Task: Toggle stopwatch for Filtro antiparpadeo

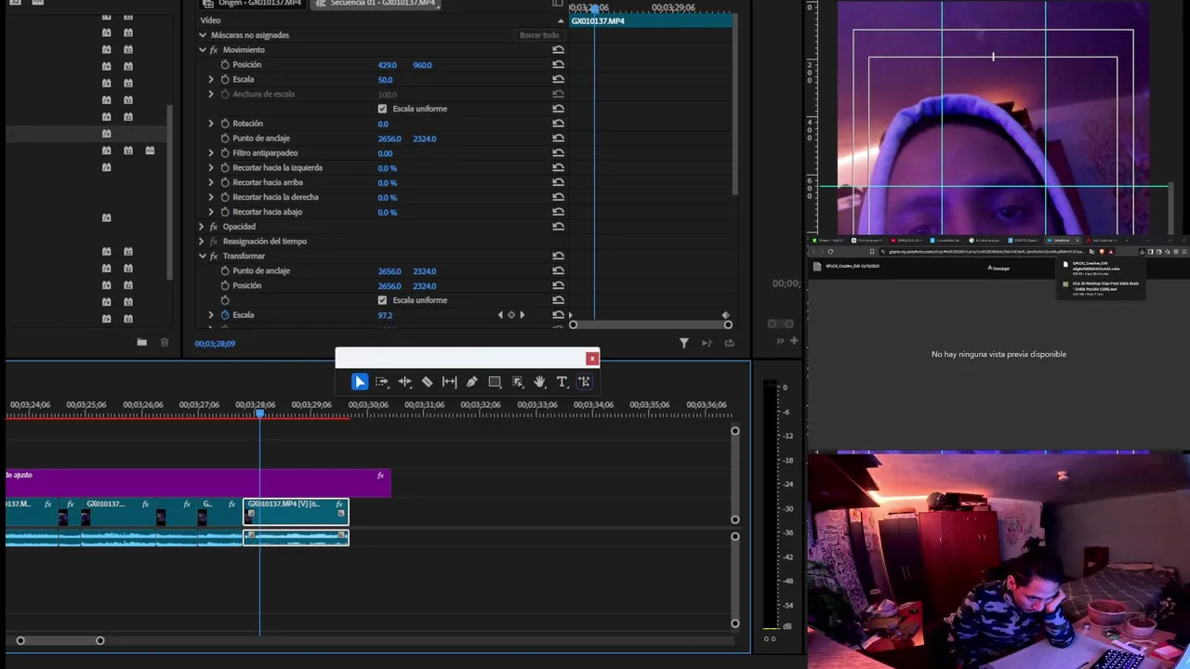Action: coord(225,153)
